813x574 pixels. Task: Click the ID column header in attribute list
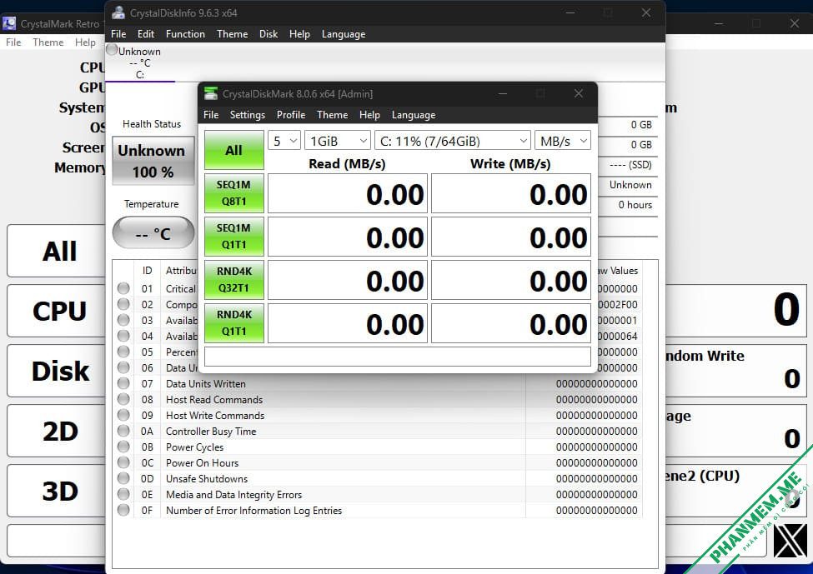point(148,271)
